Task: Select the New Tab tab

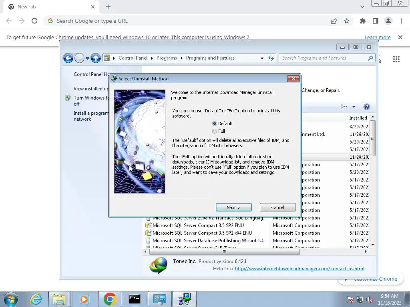Action: pos(51,7)
